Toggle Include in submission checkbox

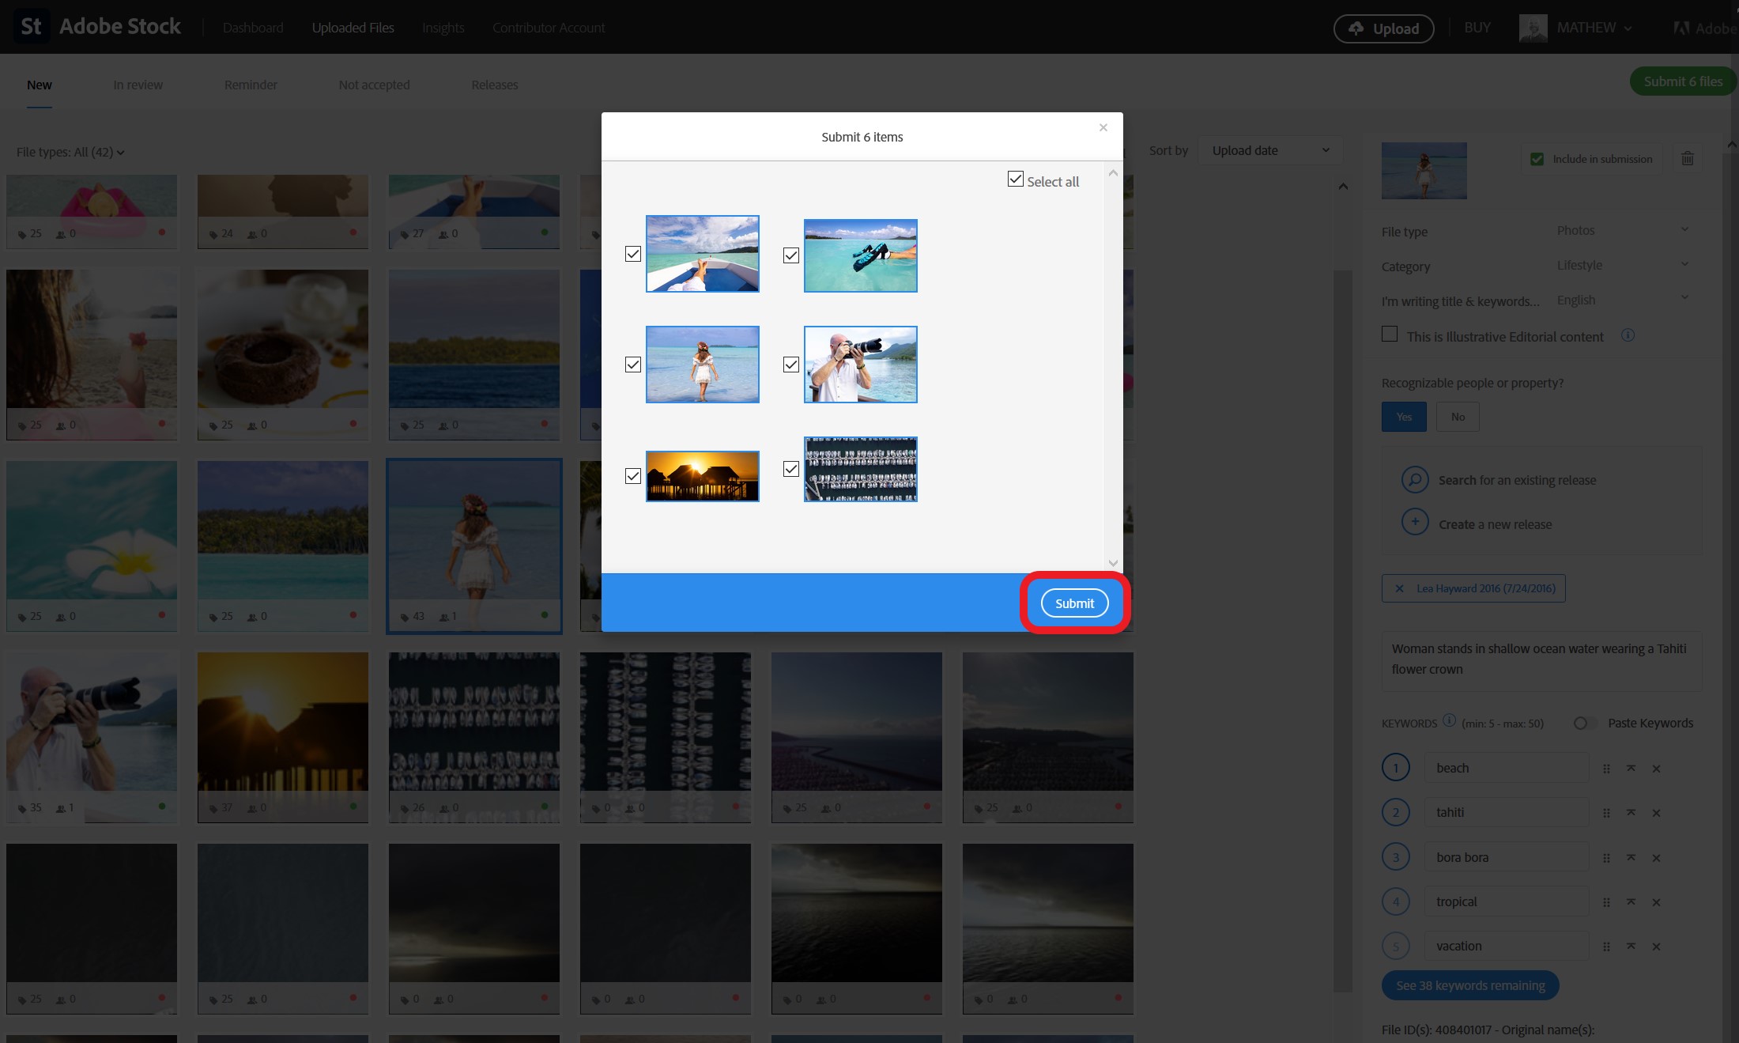click(x=1537, y=159)
